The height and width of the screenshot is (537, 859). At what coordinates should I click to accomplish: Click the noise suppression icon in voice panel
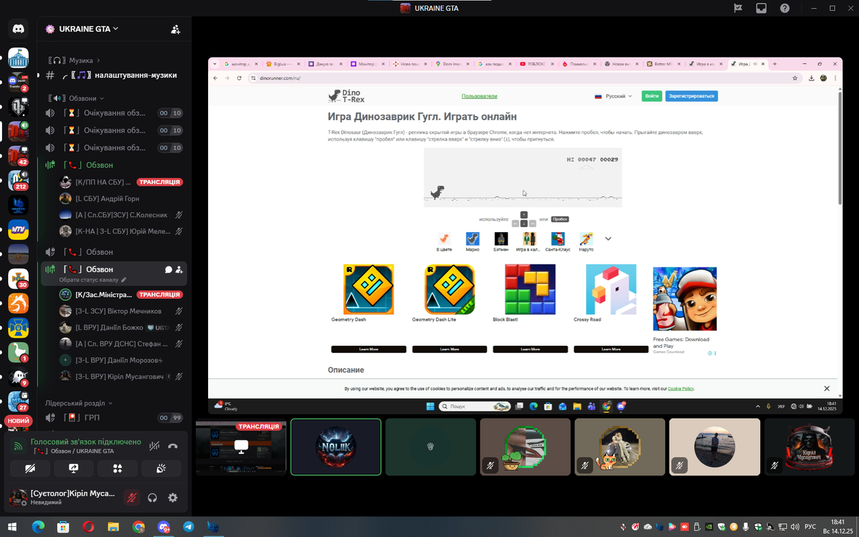154,446
